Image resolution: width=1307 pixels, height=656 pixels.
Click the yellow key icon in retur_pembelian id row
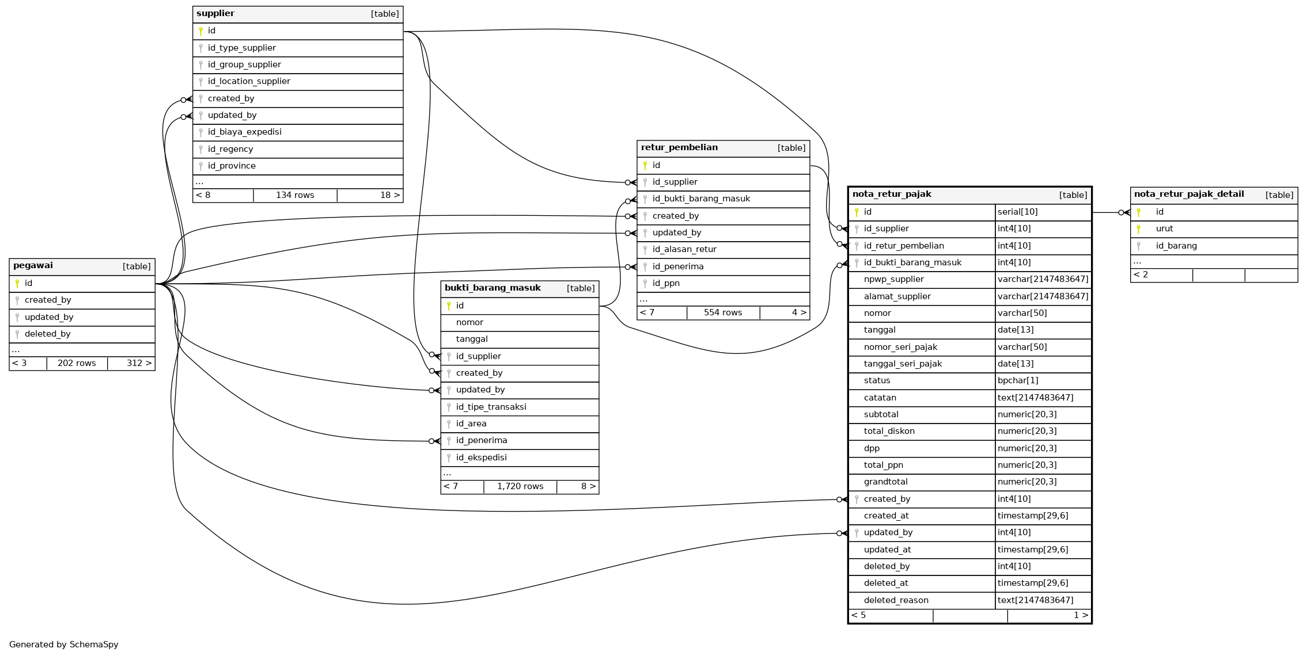click(645, 166)
